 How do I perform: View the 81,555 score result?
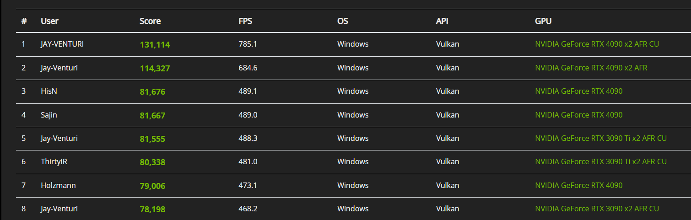coord(152,139)
